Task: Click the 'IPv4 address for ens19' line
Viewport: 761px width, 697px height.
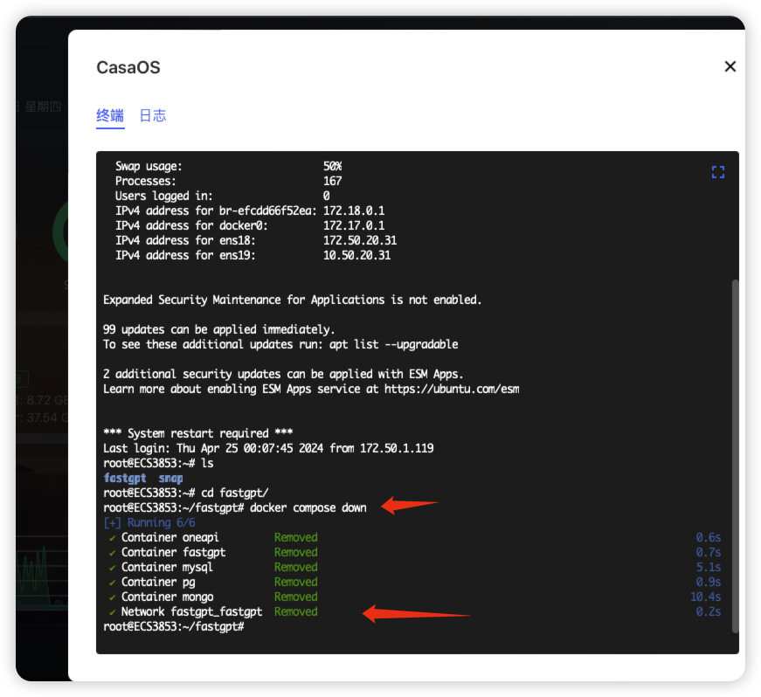Action: click(253, 256)
